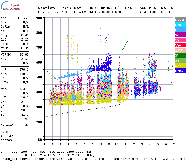The height and width of the screenshot is (161, 188).
Task: Select the NoVal legend swatch
Action: point(180,20)
